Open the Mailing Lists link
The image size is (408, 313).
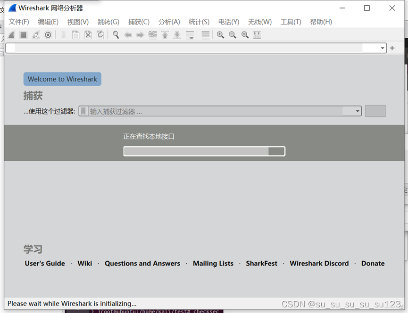pos(213,264)
